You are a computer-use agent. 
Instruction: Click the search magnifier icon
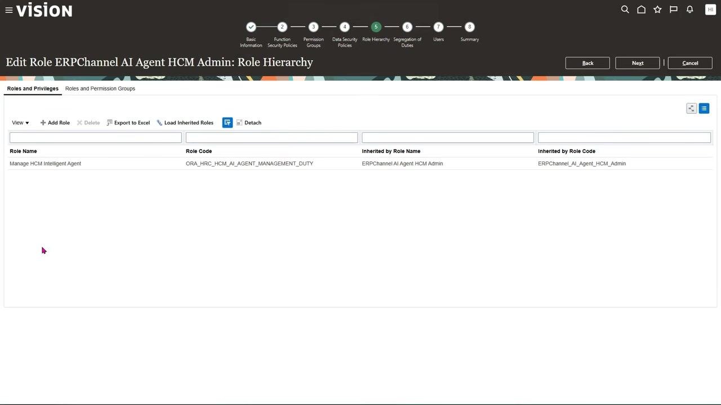click(625, 10)
